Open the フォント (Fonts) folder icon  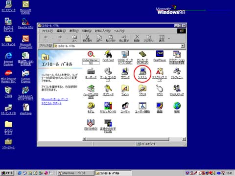pos(125,90)
